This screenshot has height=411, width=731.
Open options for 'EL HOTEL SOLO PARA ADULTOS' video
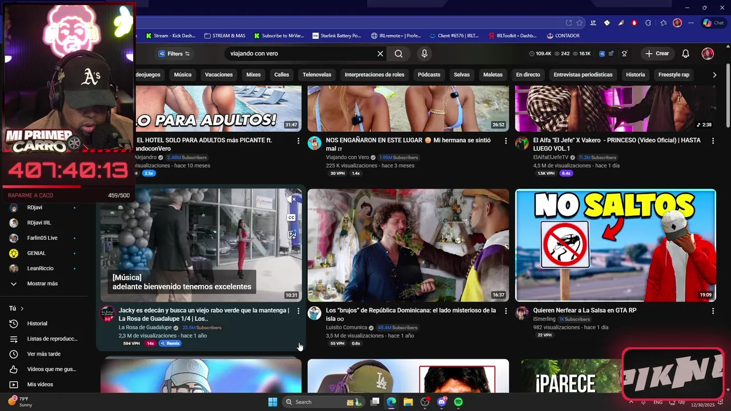tap(298, 140)
